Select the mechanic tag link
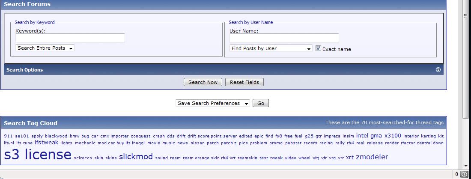 coord(85,143)
